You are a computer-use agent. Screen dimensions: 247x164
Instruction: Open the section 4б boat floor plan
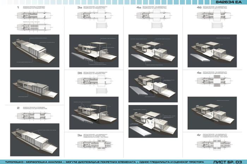pos(214,15)
